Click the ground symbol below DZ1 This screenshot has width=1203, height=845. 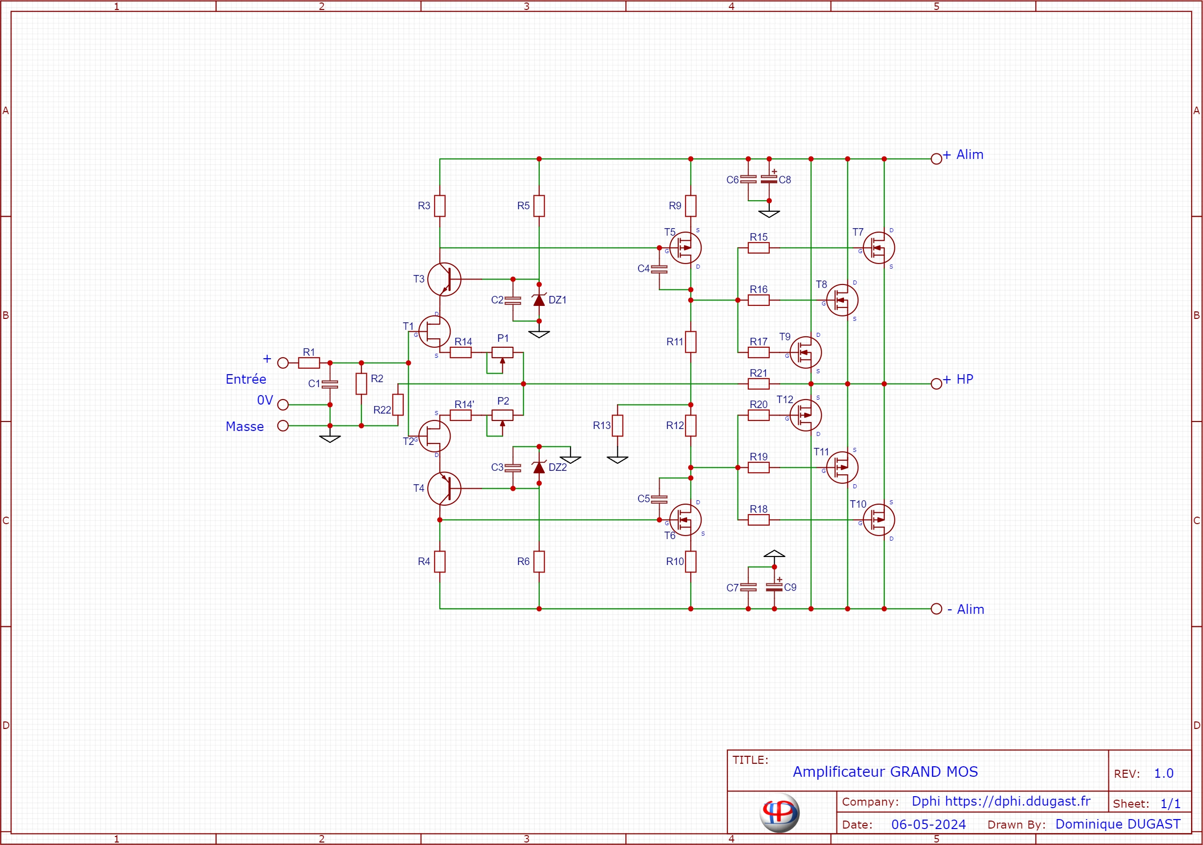click(x=539, y=334)
